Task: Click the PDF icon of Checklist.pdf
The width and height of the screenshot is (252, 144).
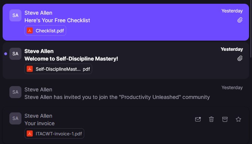Action: coord(30,30)
